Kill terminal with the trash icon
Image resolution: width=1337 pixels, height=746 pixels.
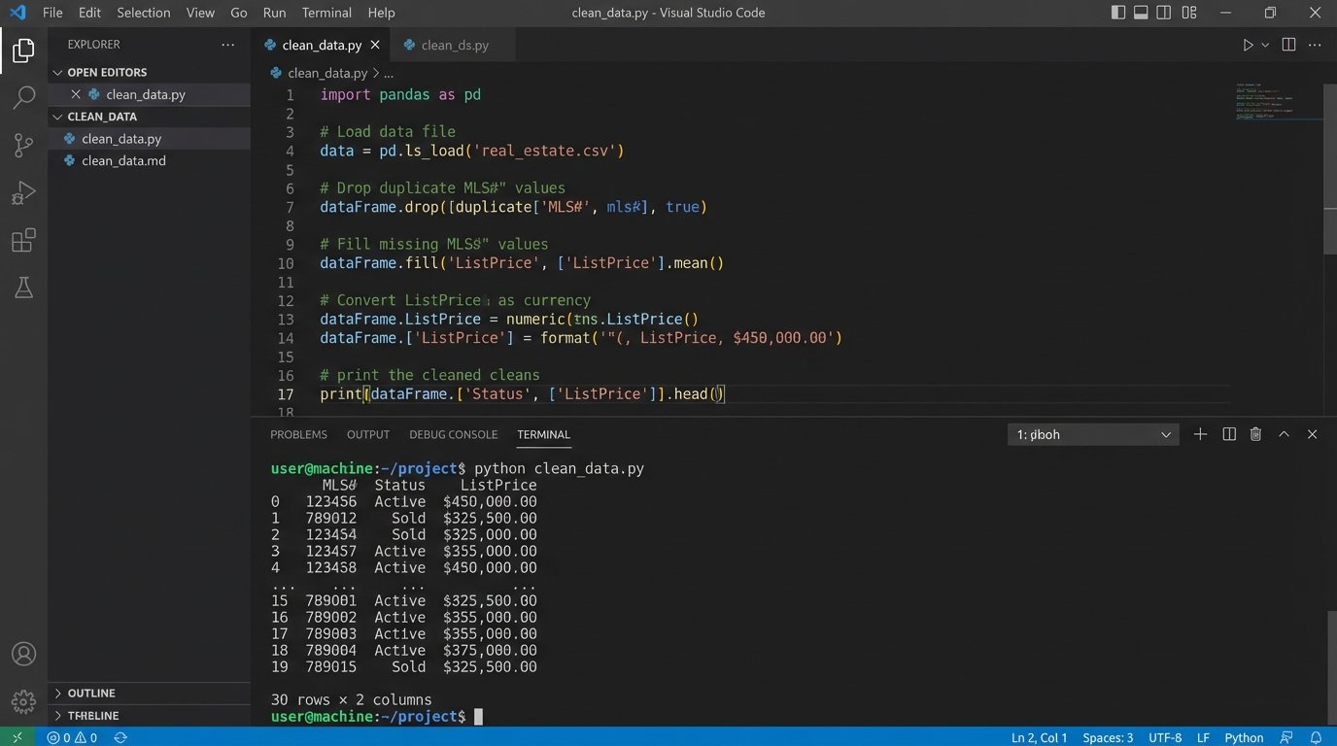coord(1255,434)
